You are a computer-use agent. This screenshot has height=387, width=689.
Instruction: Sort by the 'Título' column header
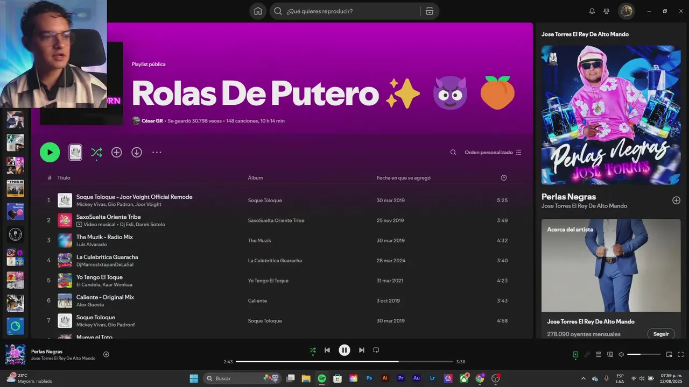point(64,178)
